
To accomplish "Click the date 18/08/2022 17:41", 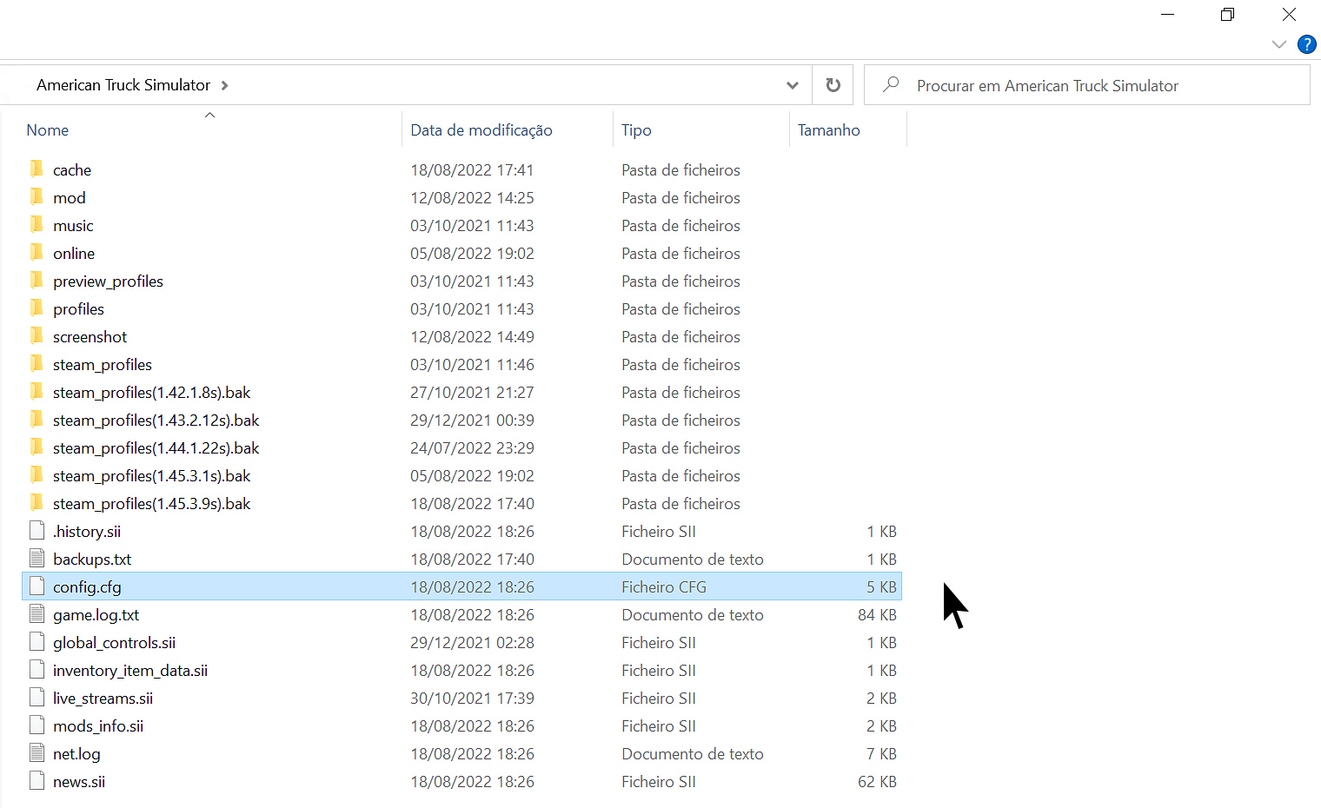I will point(472,170).
